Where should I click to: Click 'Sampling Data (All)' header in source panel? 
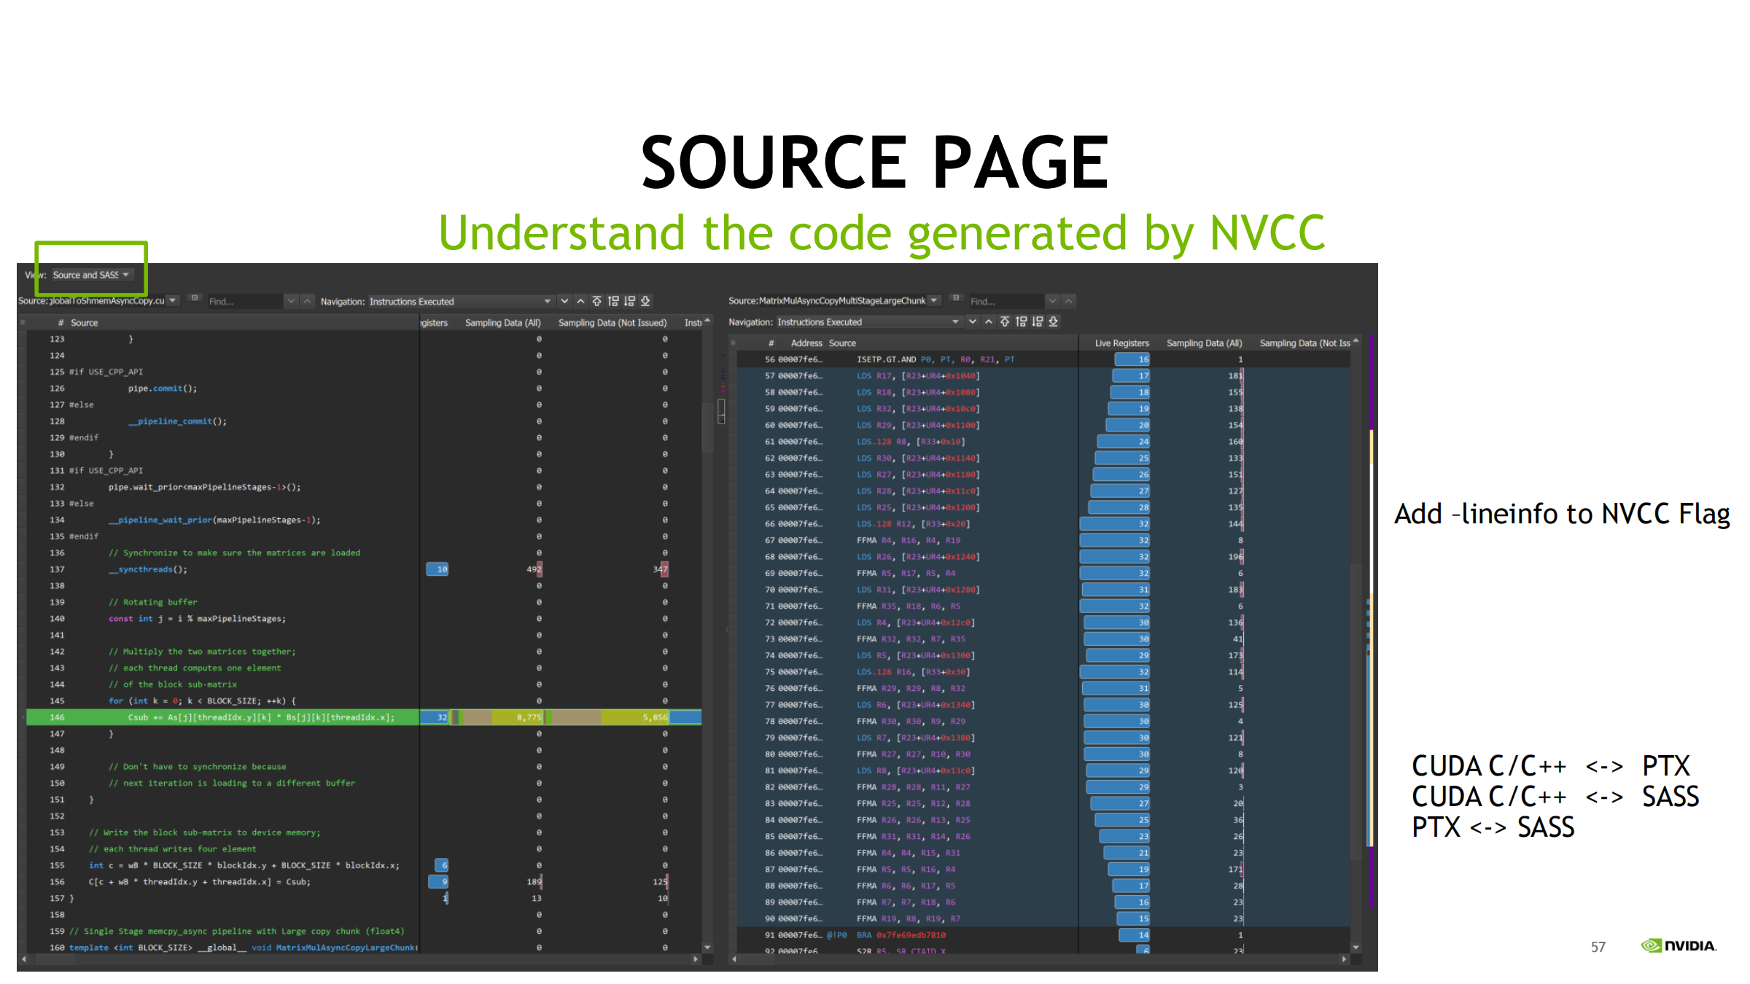[x=502, y=322]
